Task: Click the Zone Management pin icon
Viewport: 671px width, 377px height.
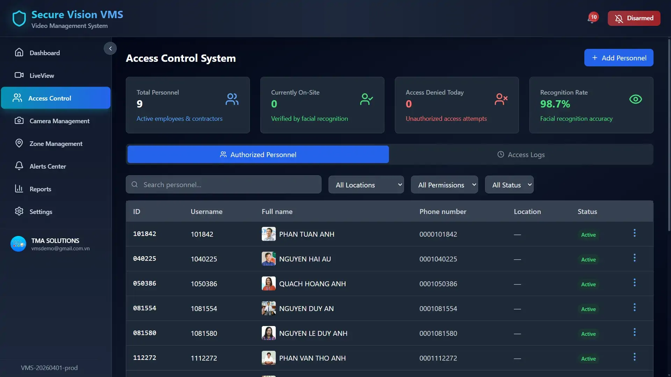Action: pyautogui.click(x=19, y=143)
